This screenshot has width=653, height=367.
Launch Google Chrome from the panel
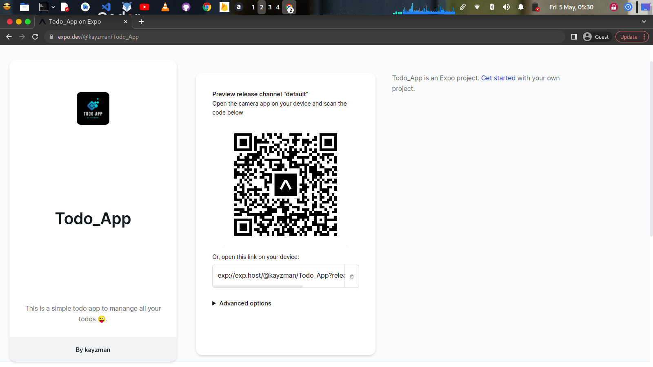tap(207, 7)
